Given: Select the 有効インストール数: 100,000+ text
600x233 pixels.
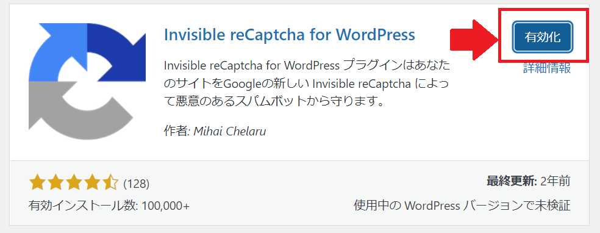Looking at the screenshot, I should click(x=109, y=206).
